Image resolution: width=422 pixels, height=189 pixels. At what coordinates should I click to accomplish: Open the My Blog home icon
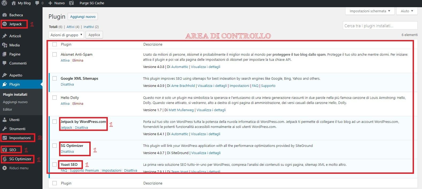click(x=14, y=3)
